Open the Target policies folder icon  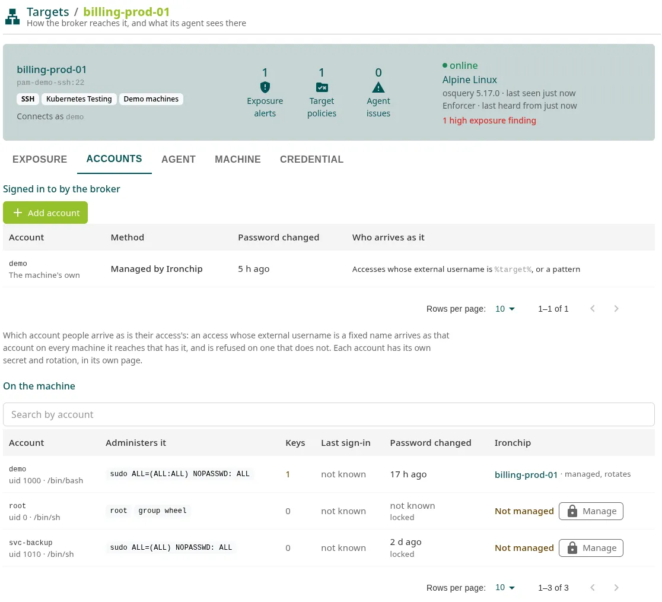pyautogui.click(x=322, y=87)
